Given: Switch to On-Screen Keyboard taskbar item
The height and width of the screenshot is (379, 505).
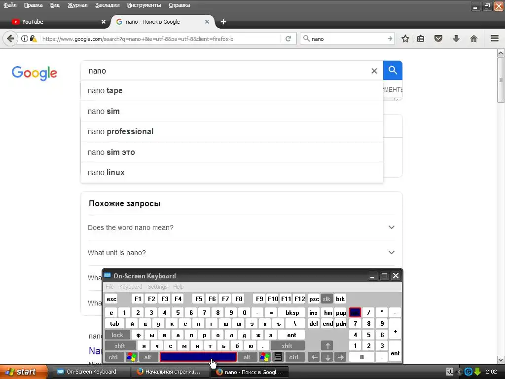Looking at the screenshot, I should coord(91,372).
